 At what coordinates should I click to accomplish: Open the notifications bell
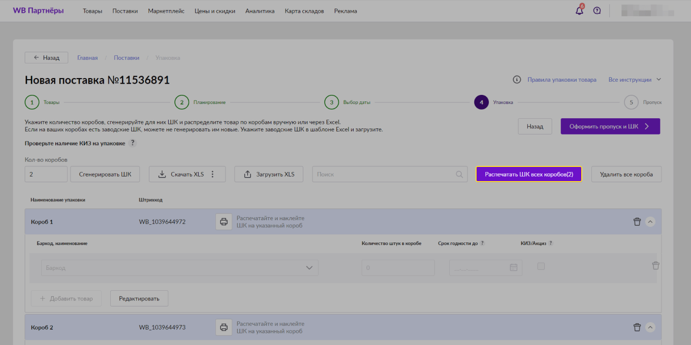pyautogui.click(x=579, y=10)
